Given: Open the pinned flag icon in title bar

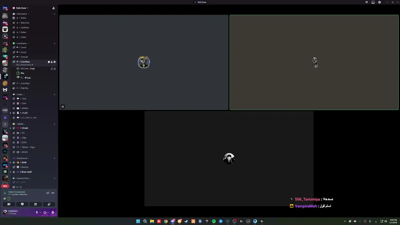Looking at the screenshot, I should pos(367,2).
